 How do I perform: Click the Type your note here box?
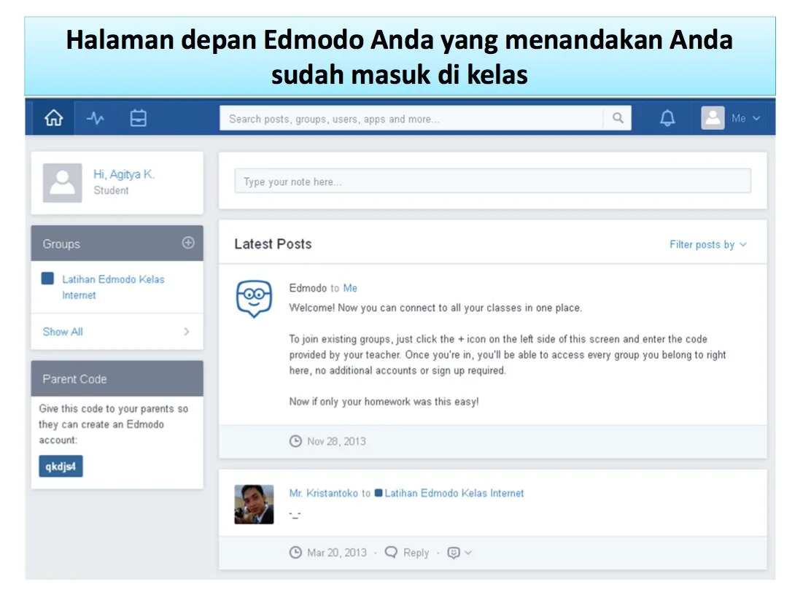pyautogui.click(x=492, y=182)
